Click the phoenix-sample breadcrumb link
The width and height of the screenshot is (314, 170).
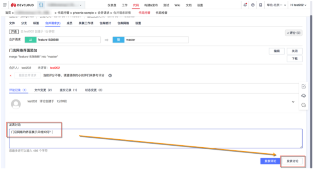83,13
